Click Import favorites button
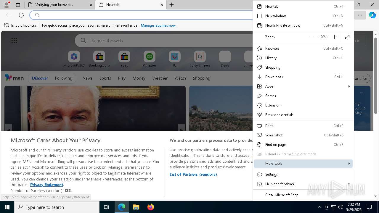The image size is (379, 213). point(20,25)
